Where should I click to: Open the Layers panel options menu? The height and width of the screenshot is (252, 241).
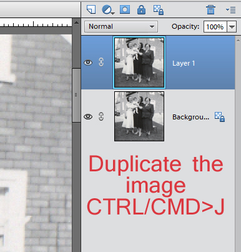click(x=230, y=10)
